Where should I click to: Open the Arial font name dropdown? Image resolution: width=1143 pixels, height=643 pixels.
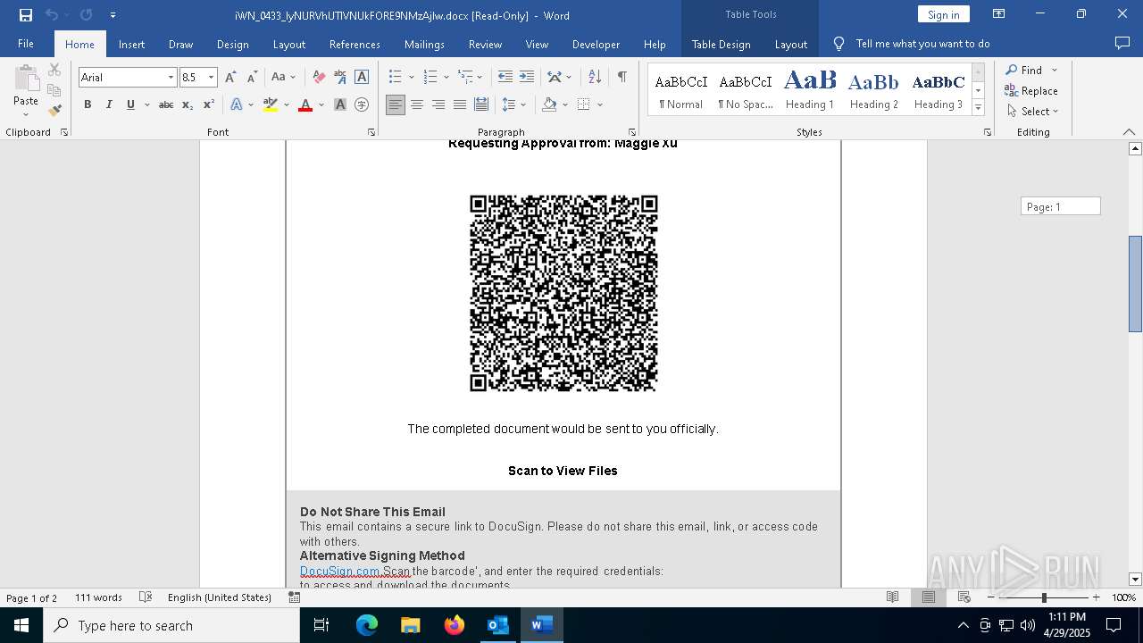(x=171, y=78)
